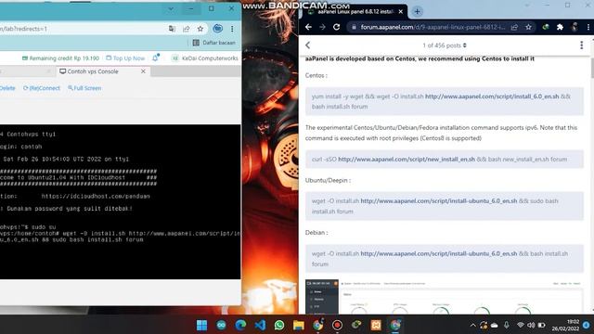Click inside the black VPS terminal console

click(120, 201)
